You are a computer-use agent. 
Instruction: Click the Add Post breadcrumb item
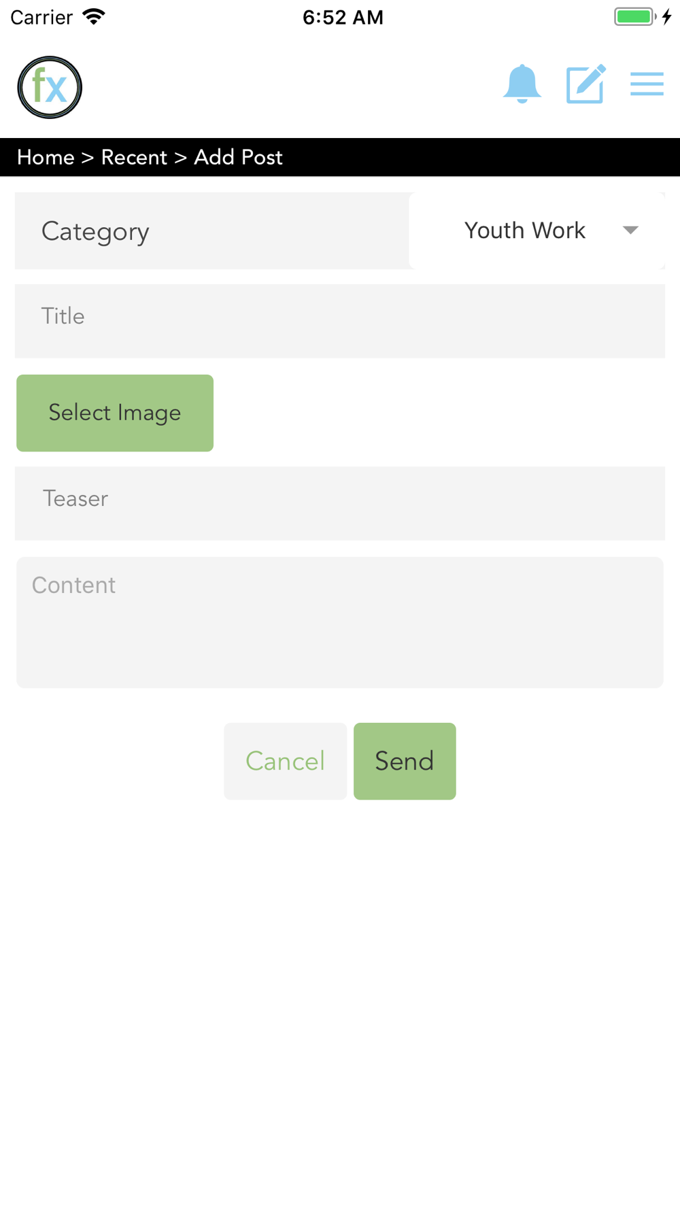[238, 158]
